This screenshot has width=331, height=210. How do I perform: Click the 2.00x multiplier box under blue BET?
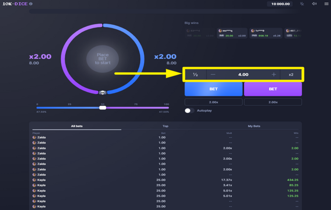click(x=213, y=102)
